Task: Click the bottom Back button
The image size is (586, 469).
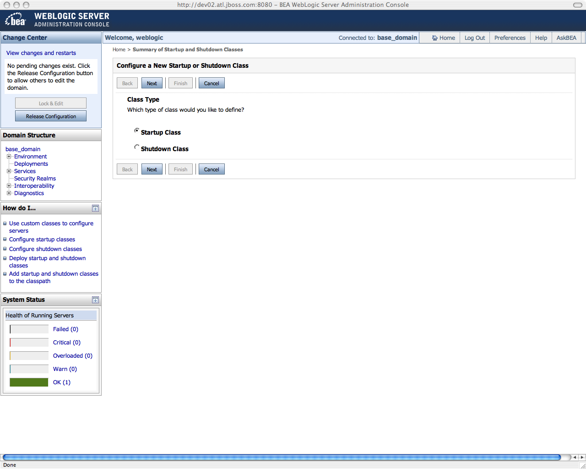Action: click(127, 169)
